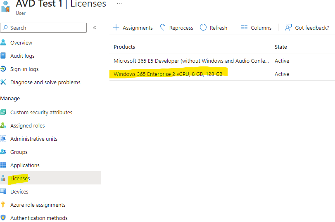The width and height of the screenshot is (335, 222).
Task: Open the ellipsis more options menu
Action: pos(119,3)
